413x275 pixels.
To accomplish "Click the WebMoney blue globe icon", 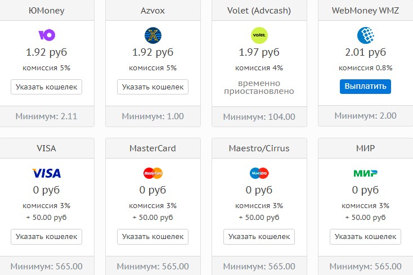I will coord(366,35).
